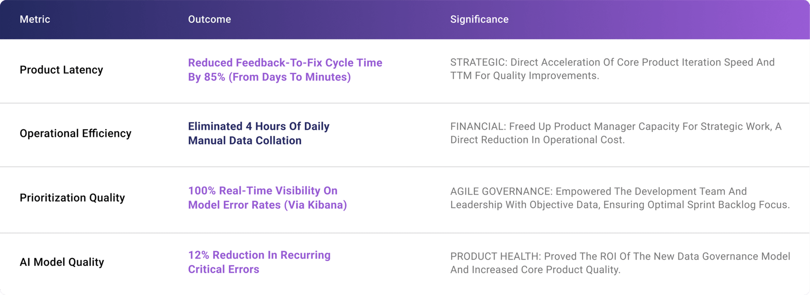Select the Prioritization Quality row label
Image resolution: width=810 pixels, height=295 pixels.
72,198
